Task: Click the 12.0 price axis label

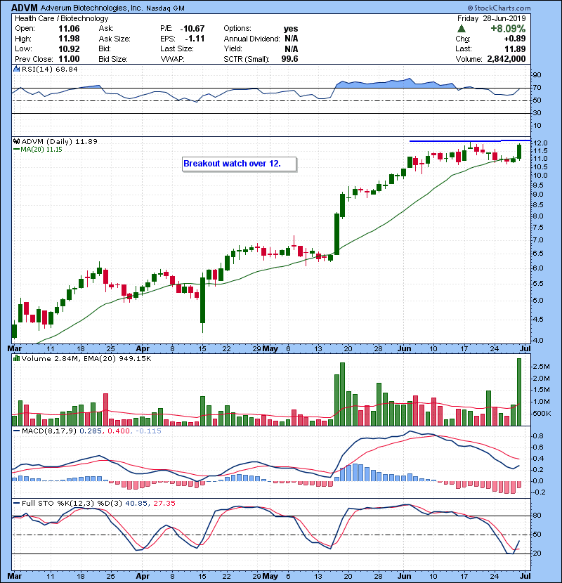Action: (540, 143)
